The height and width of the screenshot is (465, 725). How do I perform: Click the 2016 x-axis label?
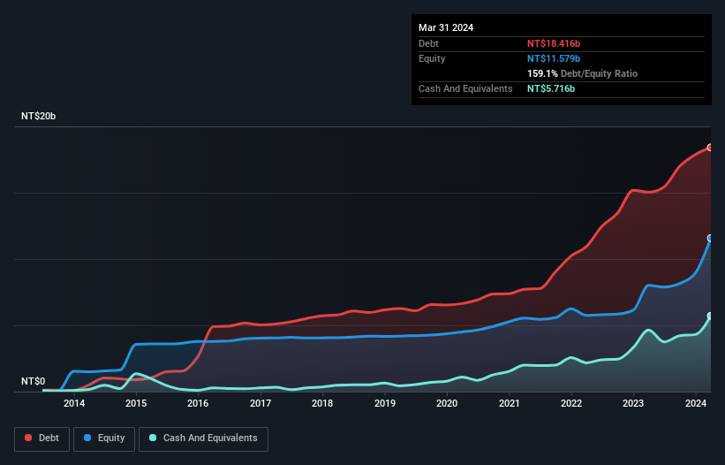198,403
